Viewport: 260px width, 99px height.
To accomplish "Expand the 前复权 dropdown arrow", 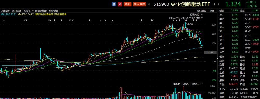I will (x=32, y=11).
